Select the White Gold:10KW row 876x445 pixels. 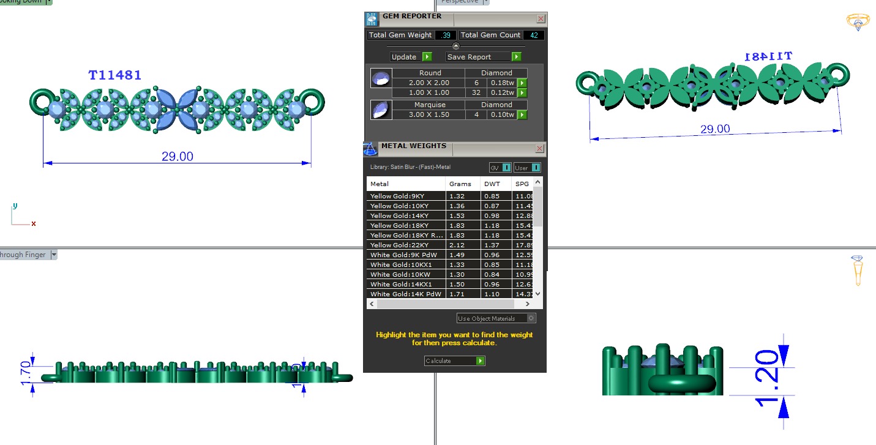[x=406, y=275]
